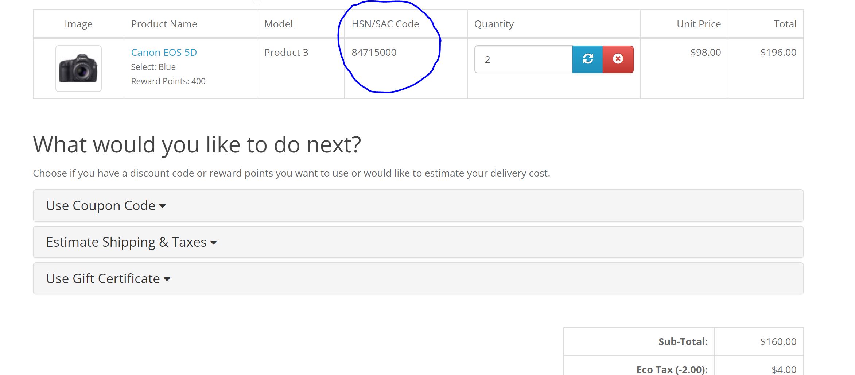855x375 pixels.
Task: Focus the quantity input field
Action: pyautogui.click(x=523, y=59)
